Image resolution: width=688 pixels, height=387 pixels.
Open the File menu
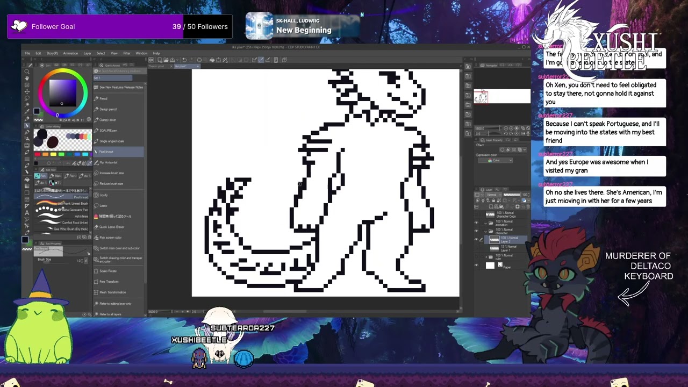click(x=27, y=53)
